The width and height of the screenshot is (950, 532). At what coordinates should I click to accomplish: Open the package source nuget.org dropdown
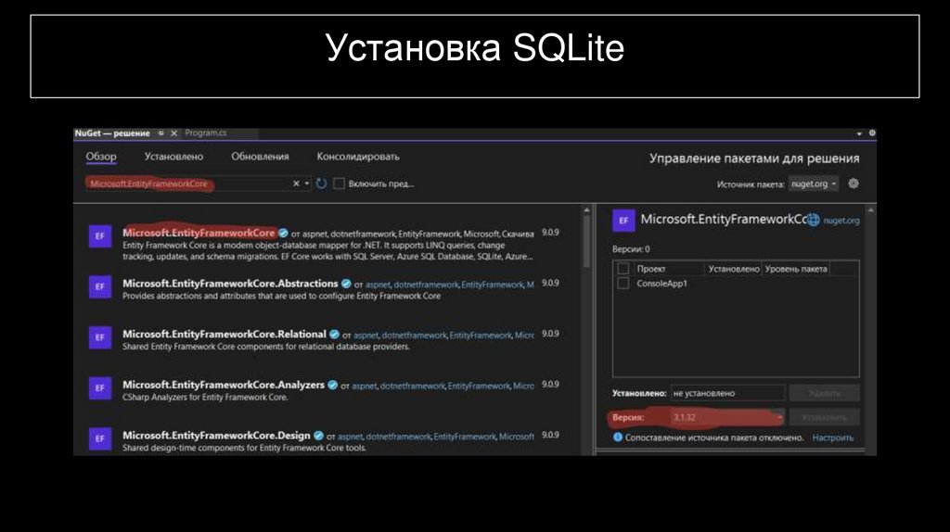click(x=813, y=184)
